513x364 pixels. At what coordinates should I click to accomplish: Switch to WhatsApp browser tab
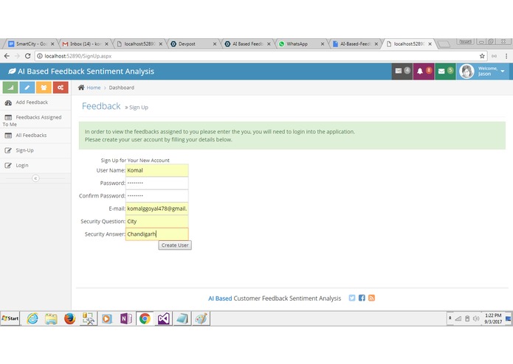301,43
